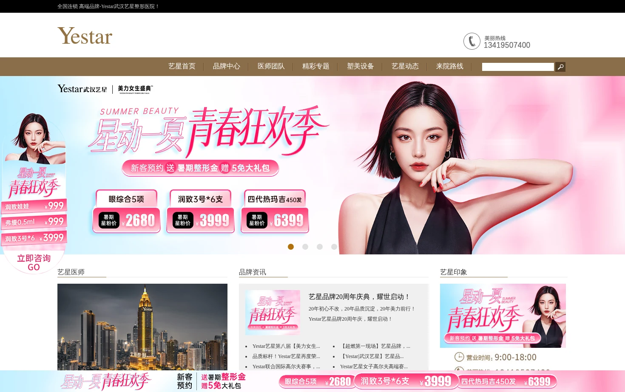Select the second carousel dot indicator
Viewport: 625px width, 392px height.
click(x=305, y=247)
